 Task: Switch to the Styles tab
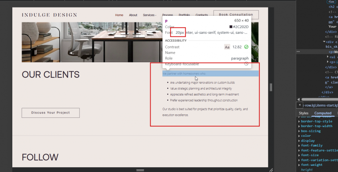[x=304, y=113]
